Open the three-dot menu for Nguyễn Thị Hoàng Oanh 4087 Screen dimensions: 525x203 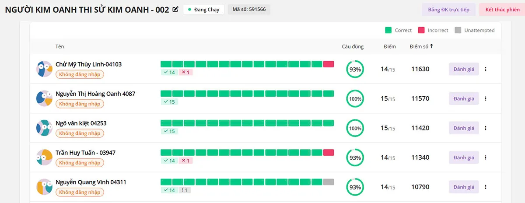(486, 99)
